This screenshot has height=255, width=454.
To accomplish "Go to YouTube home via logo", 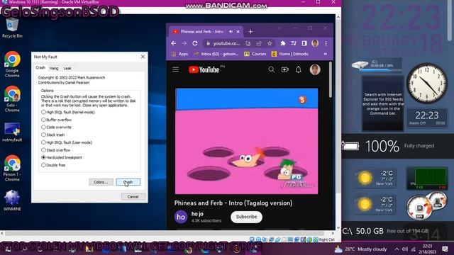I will tap(204, 69).
